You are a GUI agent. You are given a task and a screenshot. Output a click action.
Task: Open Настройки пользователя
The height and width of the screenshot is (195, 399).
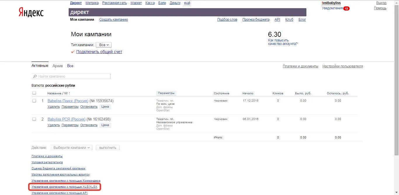tap(343, 66)
